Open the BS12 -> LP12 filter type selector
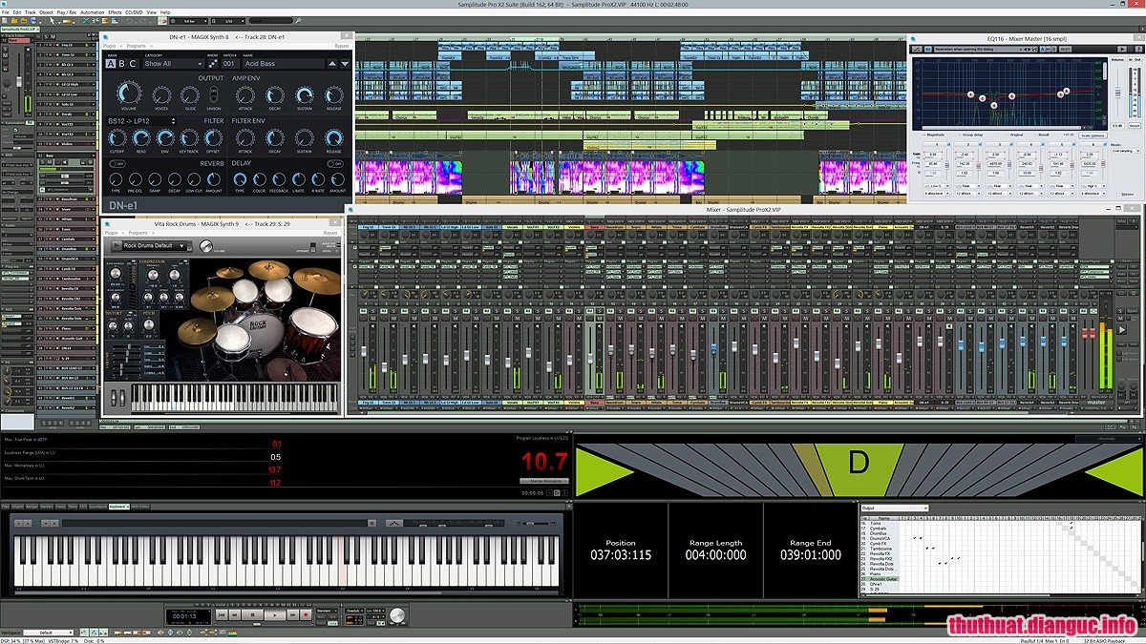This screenshot has width=1146, height=644. point(141,121)
